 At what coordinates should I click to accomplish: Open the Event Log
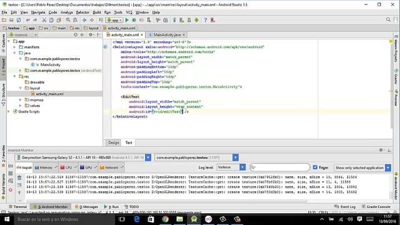(x=345, y=207)
